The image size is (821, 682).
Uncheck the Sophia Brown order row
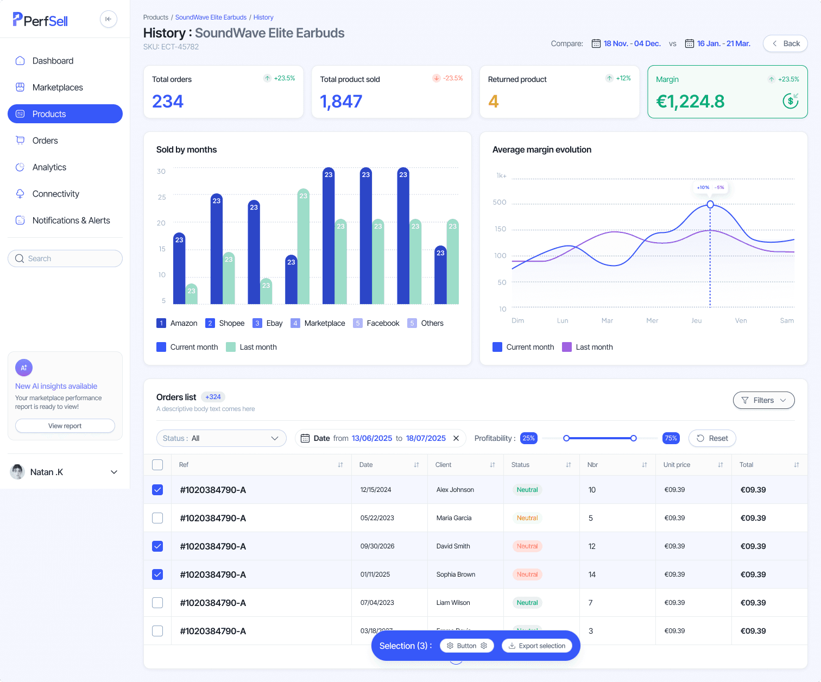[157, 574]
